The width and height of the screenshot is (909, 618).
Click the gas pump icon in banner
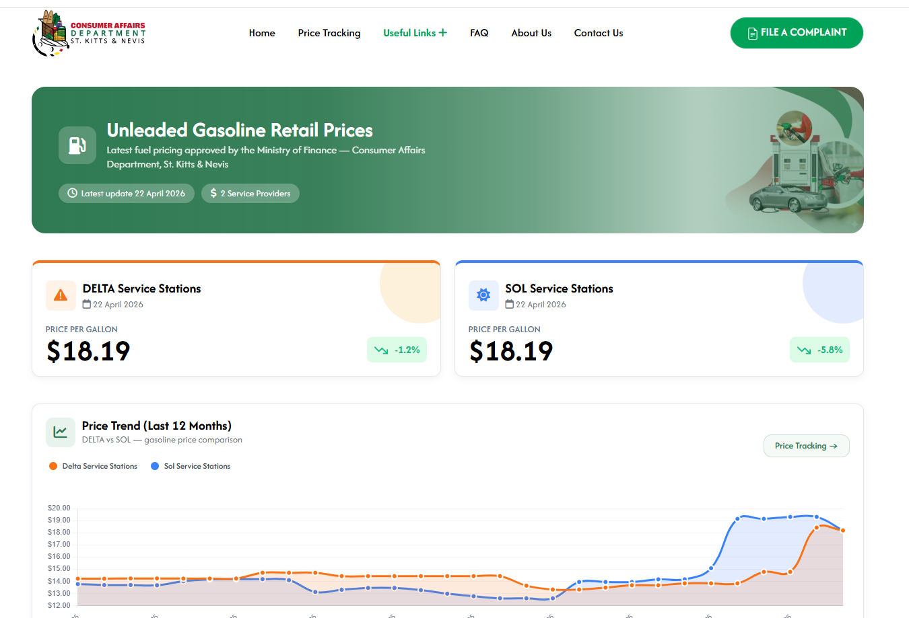(77, 145)
